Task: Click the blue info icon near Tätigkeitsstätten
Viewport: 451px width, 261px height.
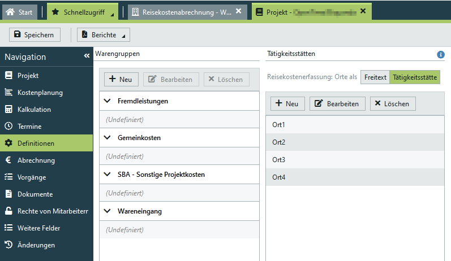Action: 441,55
